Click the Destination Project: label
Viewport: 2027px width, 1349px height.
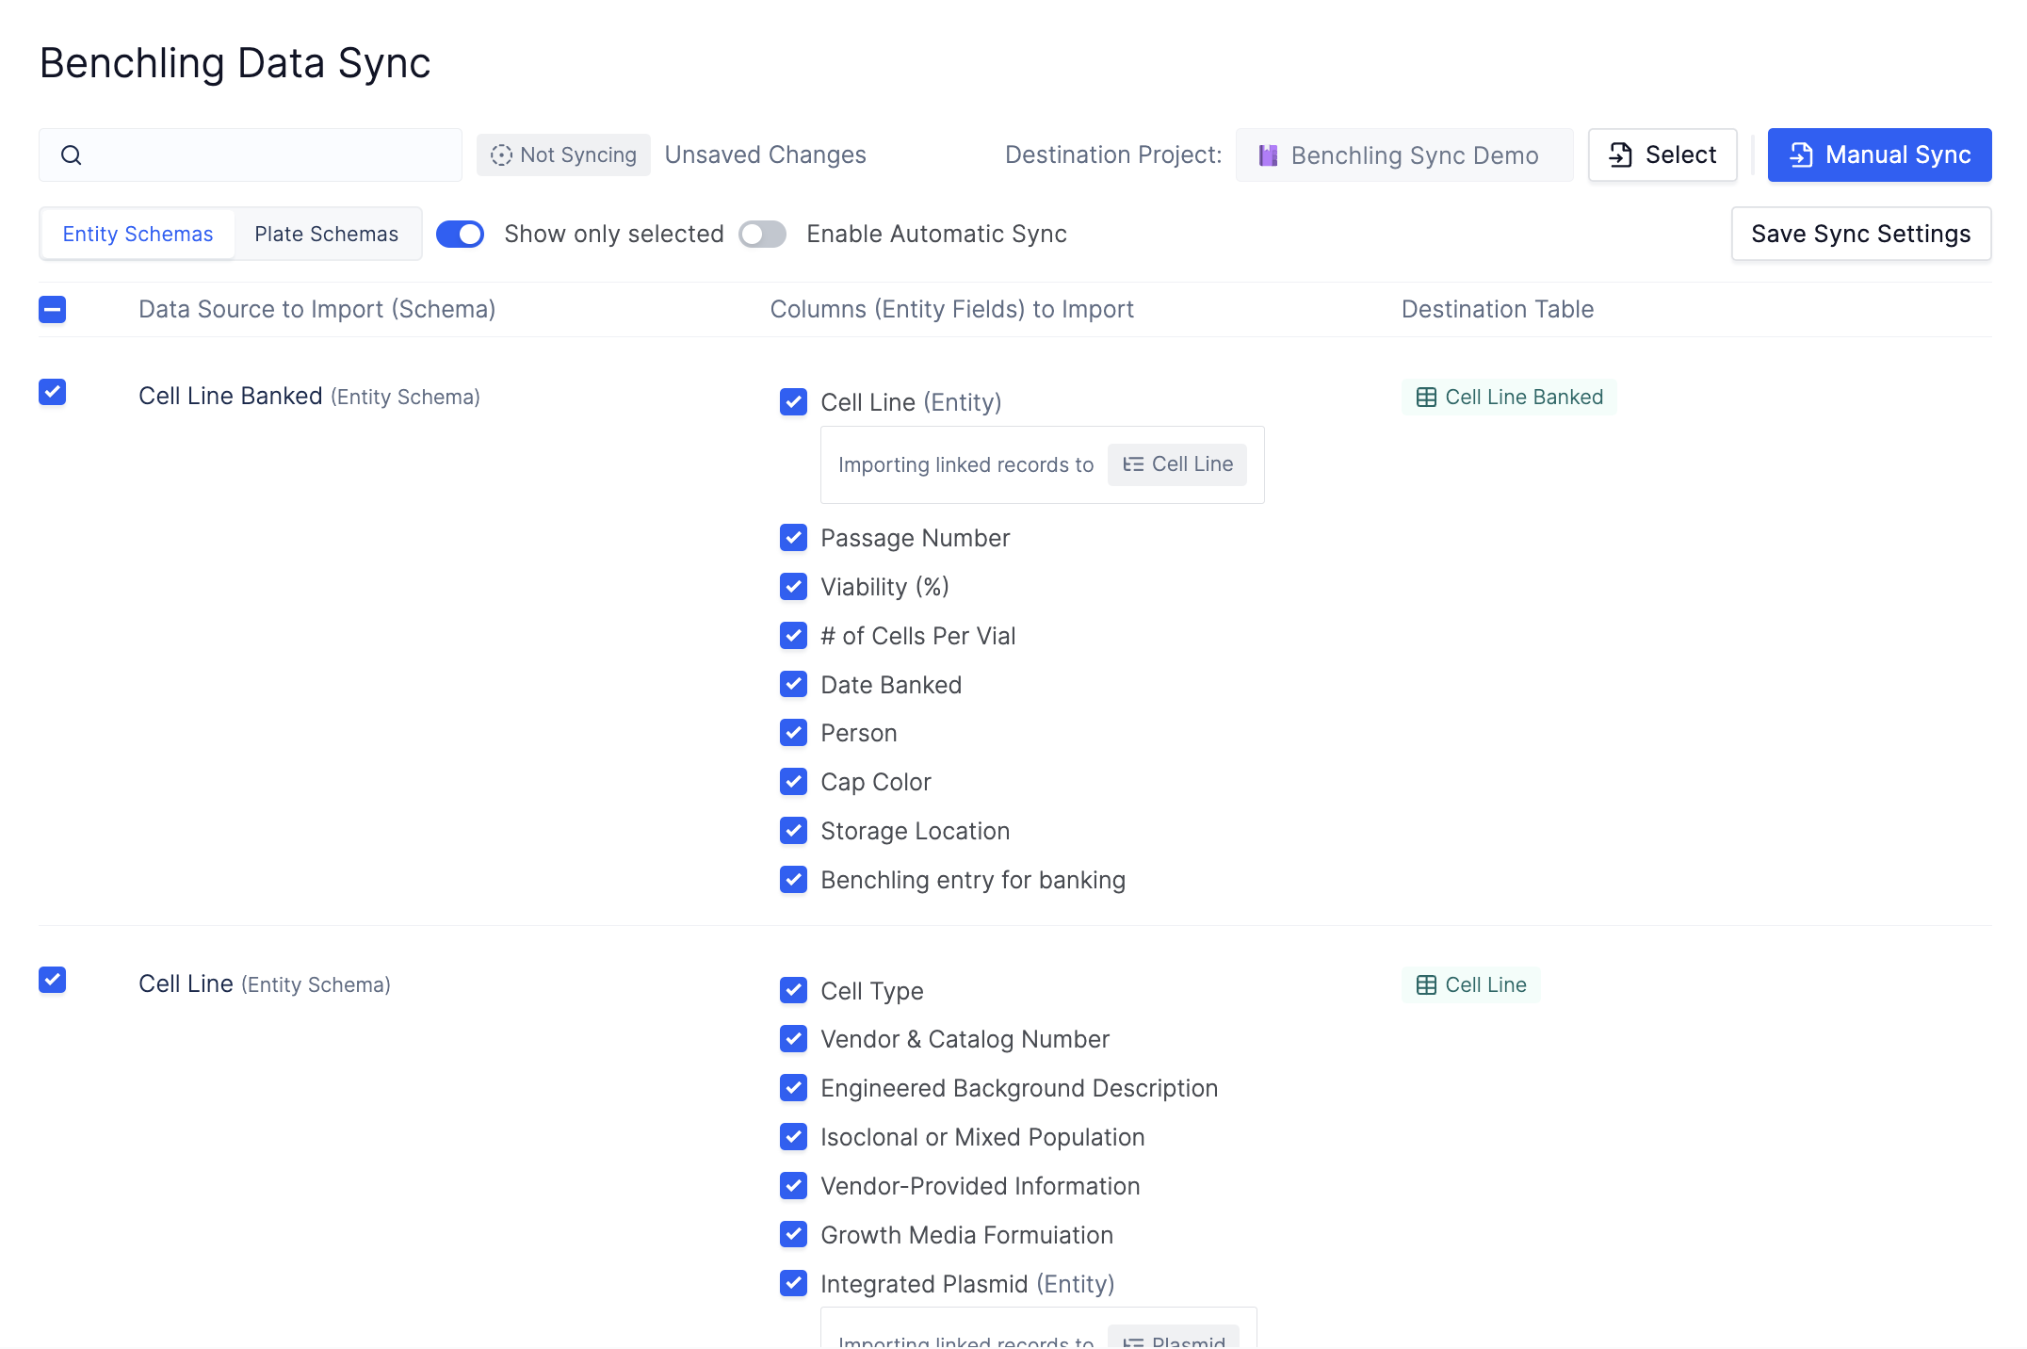pyautogui.click(x=1113, y=155)
